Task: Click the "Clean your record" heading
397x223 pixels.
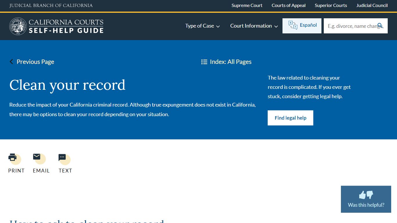Action: pos(67,85)
